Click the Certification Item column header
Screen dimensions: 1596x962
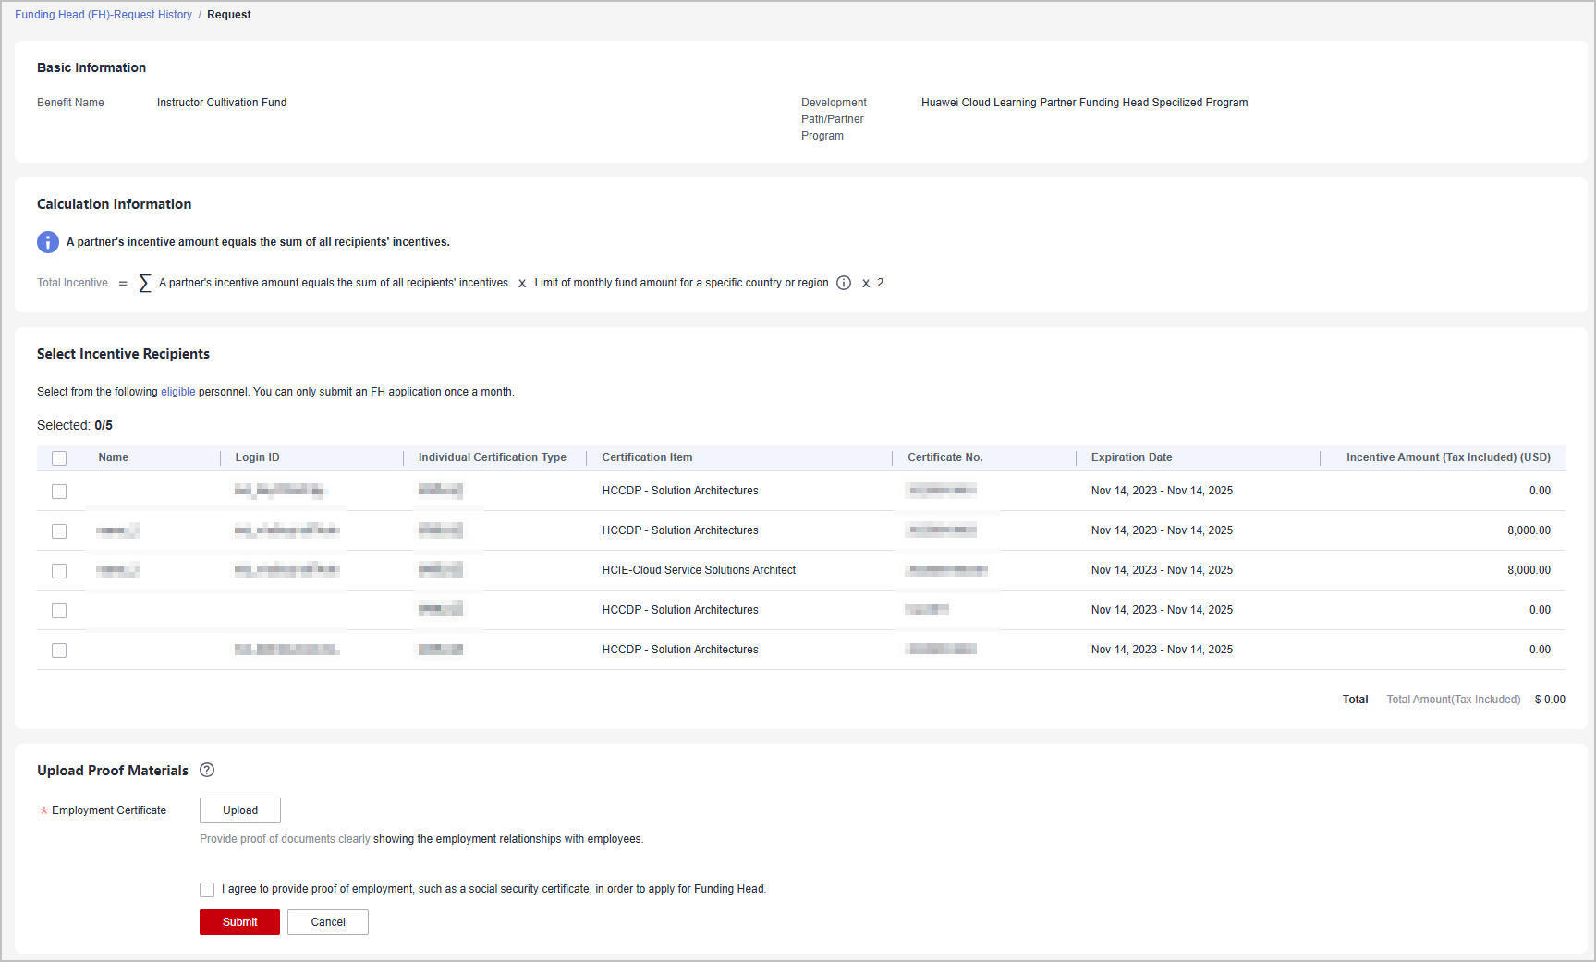[647, 457]
